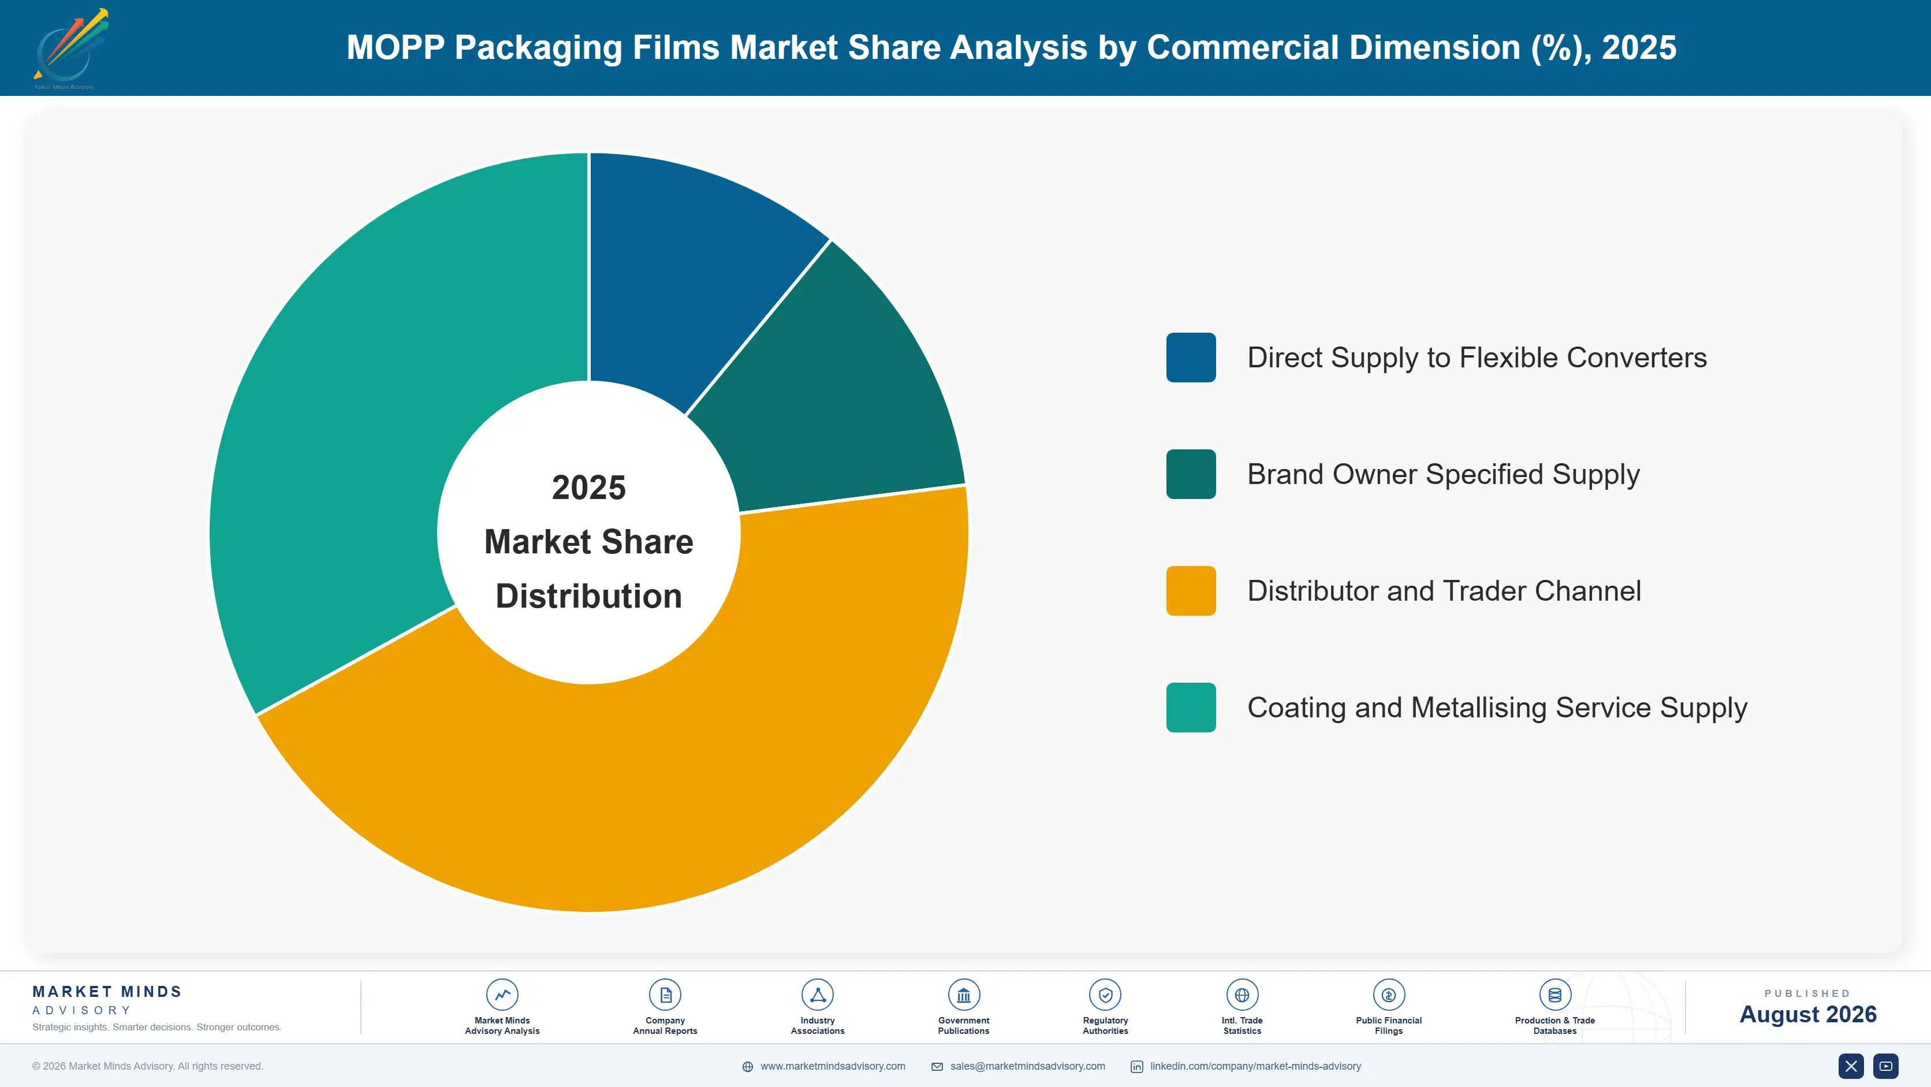Open www.marketmindsadvisory.com link
Viewport: 1931px width, 1087px height.
[x=833, y=1066]
